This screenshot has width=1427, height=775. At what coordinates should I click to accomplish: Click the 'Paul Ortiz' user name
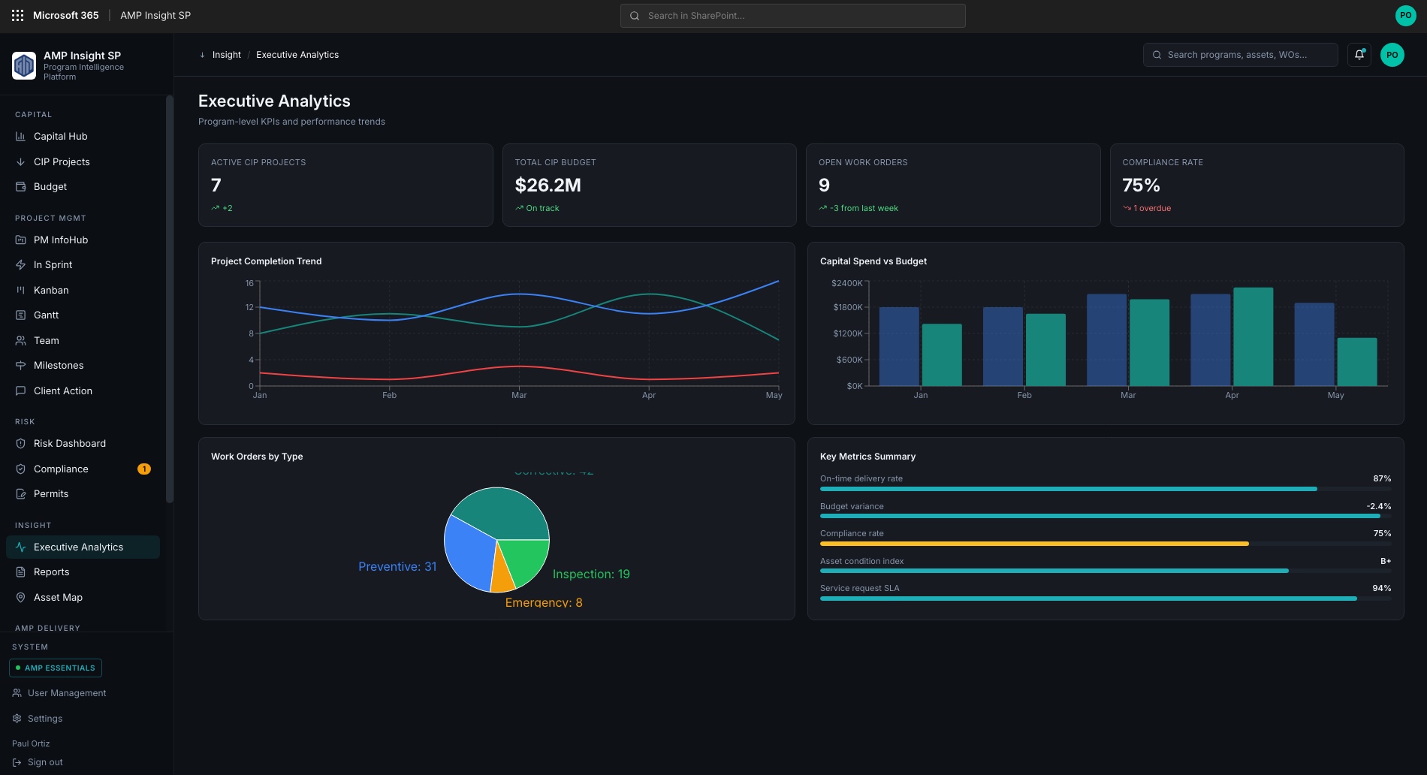(31, 743)
